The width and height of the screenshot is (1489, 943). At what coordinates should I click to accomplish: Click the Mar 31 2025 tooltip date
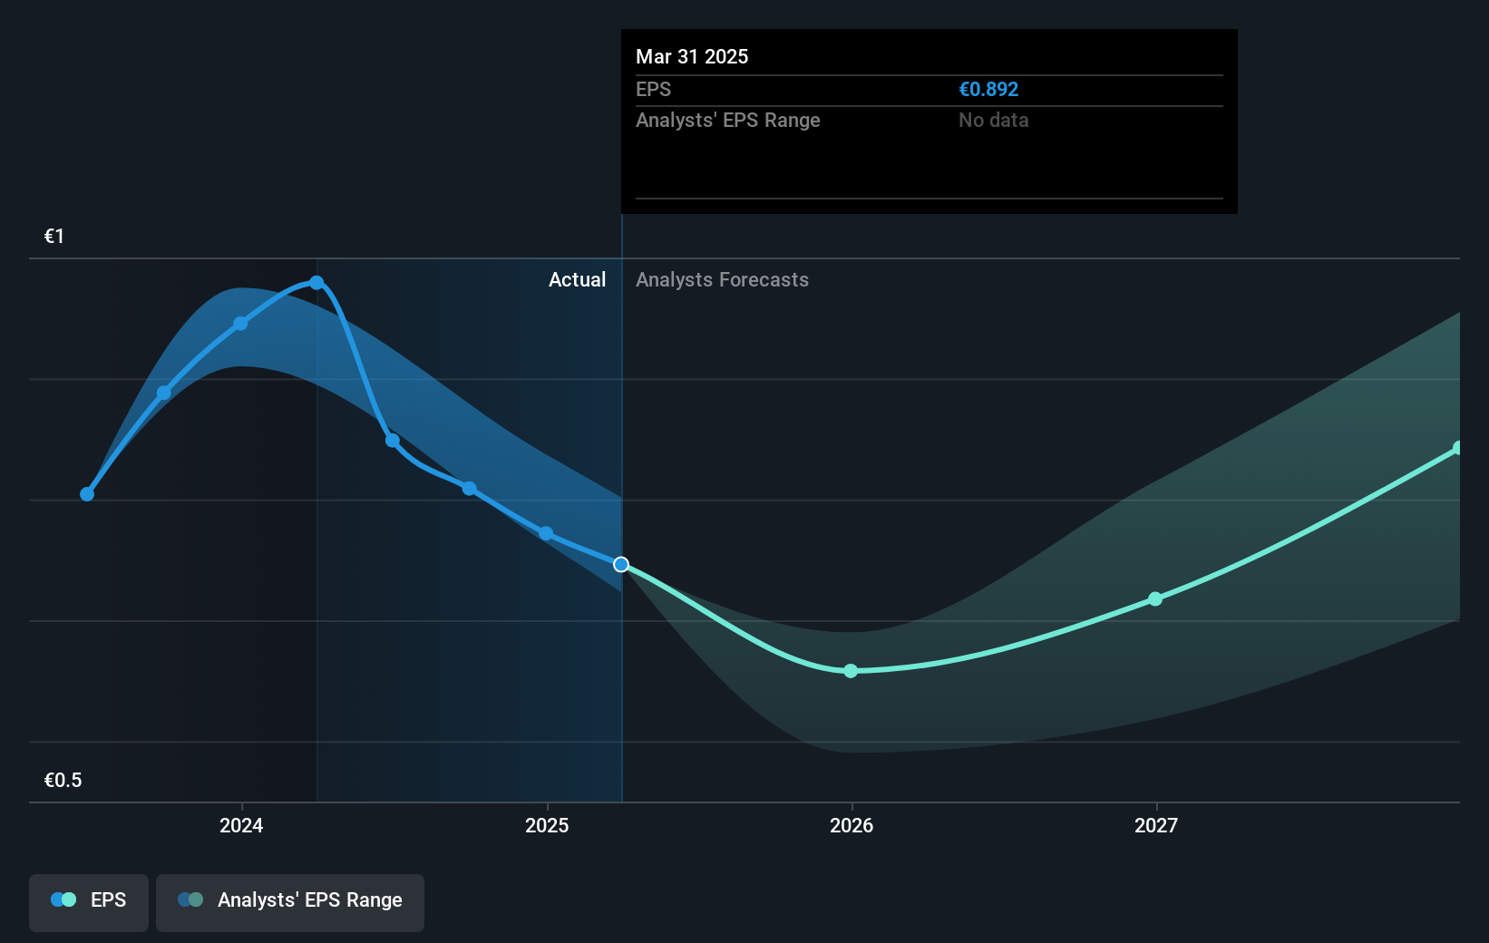pyautogui.click(x=692, y=57)
